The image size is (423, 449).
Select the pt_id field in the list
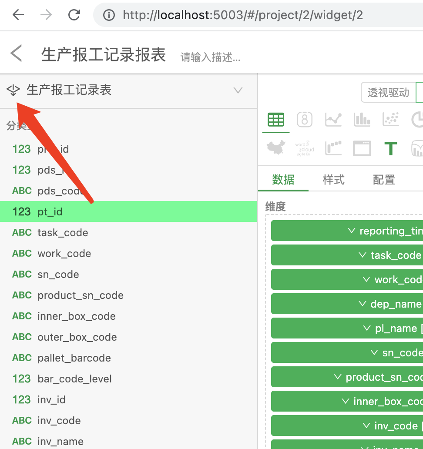click(49, 211)
